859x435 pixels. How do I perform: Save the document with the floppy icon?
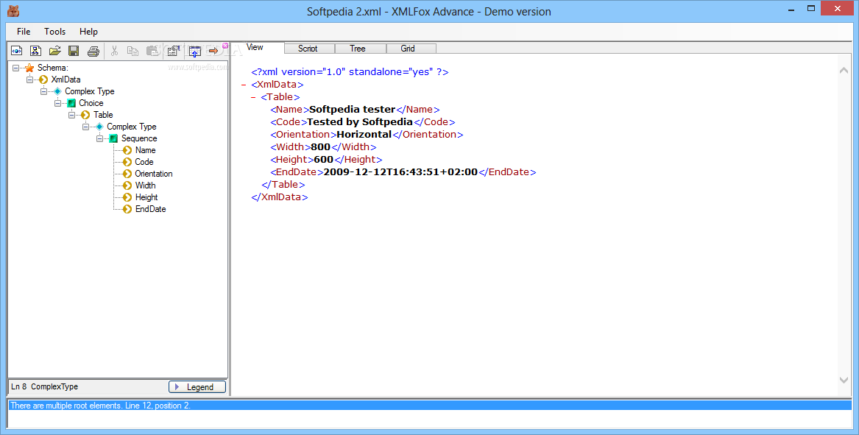click(74, 51)
